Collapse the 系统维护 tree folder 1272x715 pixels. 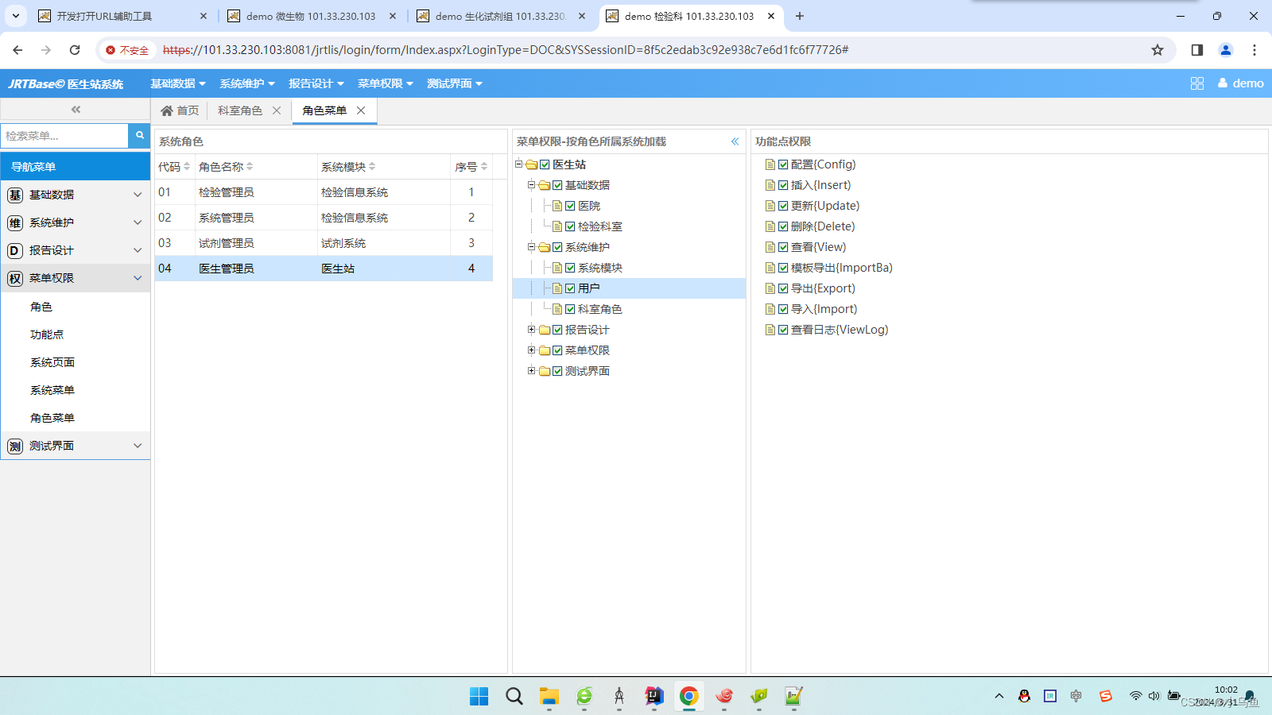coord(531,246)
